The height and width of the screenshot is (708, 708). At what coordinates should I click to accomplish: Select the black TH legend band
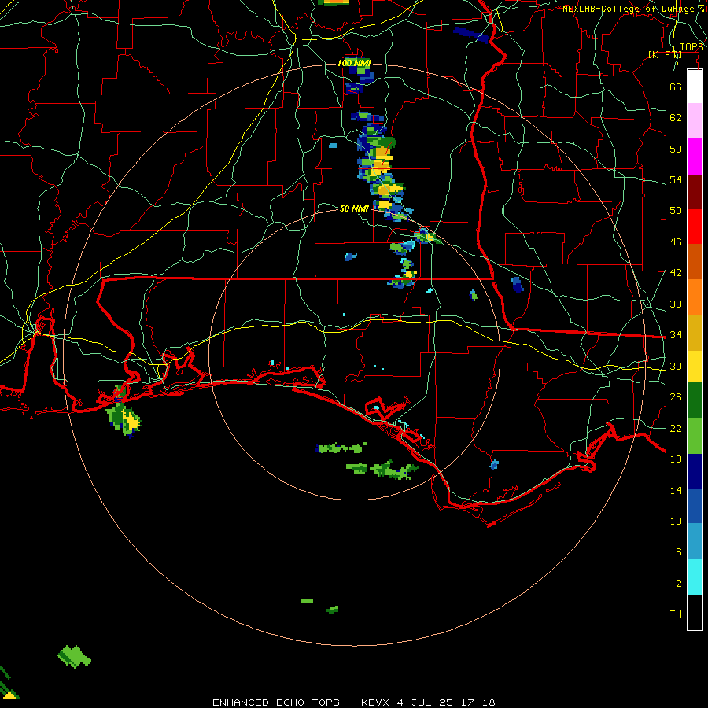(695, 612)
